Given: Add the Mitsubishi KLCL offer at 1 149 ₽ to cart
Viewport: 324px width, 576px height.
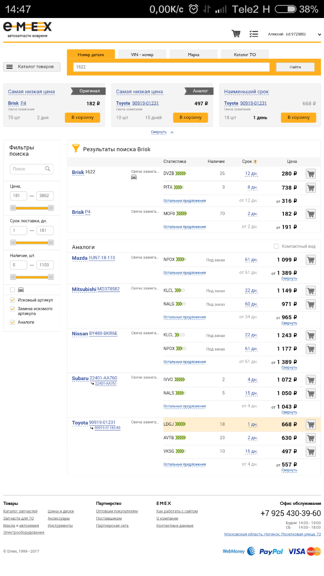Looking at the screenshot, I should 310,291.
